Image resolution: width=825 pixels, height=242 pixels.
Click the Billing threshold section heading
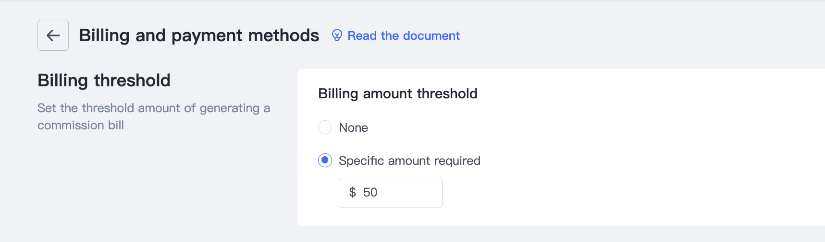(104, 80)
